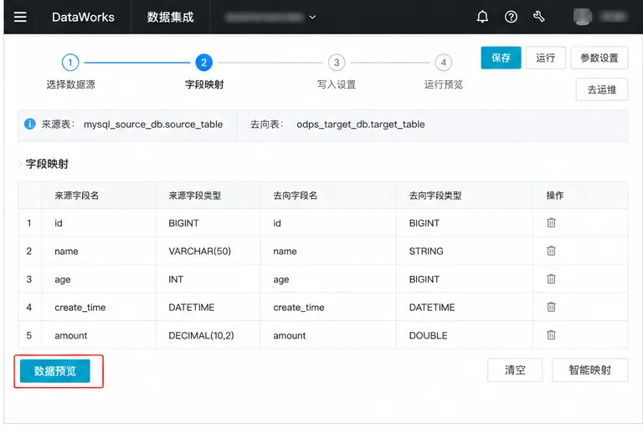Delete the id field mapping row
Image resolution: width=643 pixels, height=428 pixels.
(551, 222)
